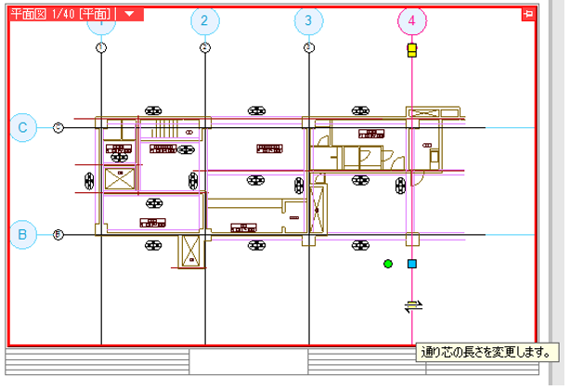Click the small circle marker below bubble 2
570x390 pixels.
205,47
